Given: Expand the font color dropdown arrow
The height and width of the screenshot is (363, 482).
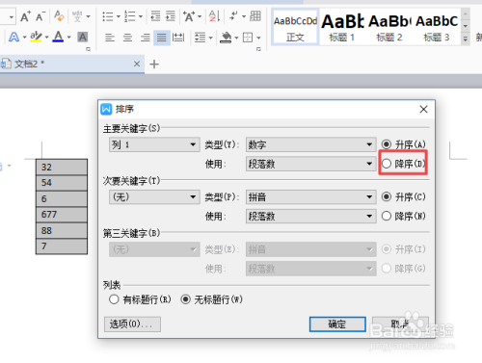Looking at the screenshot, I should click(68, 38).
